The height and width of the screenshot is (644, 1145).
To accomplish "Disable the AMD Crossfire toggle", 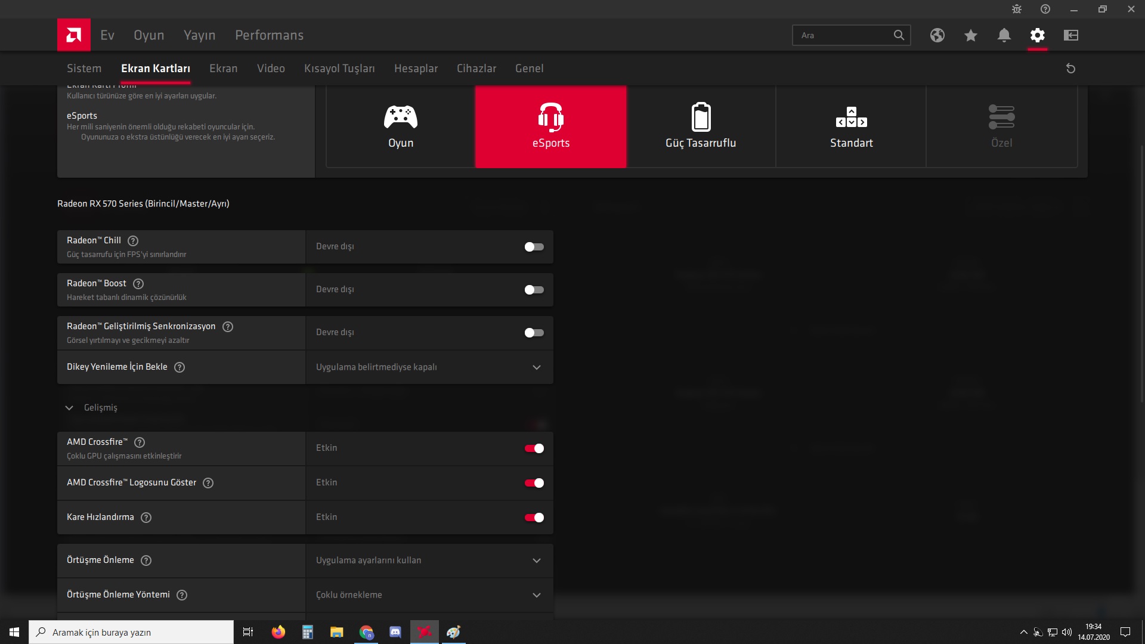I will pyautogui.click(x=534, y=448).
